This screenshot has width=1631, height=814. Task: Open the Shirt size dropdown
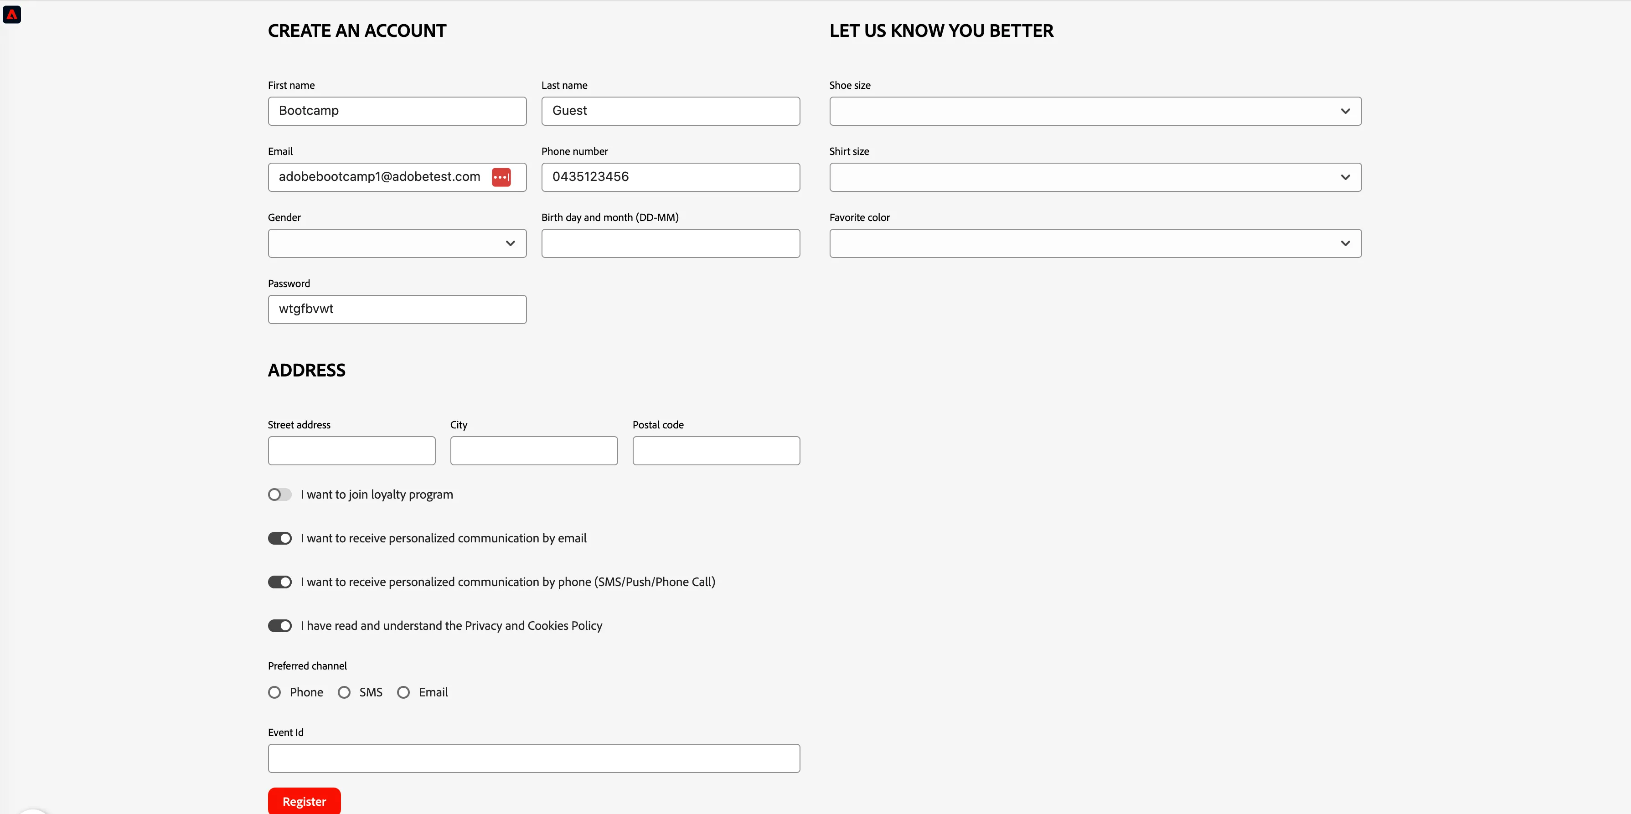tap(1095, 177)
